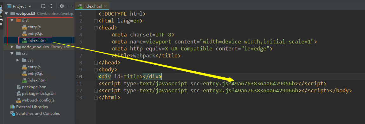The height and width of the screenshot is (124, 365).
Task: Select entry.js under src folder
Action: (34, 67)
